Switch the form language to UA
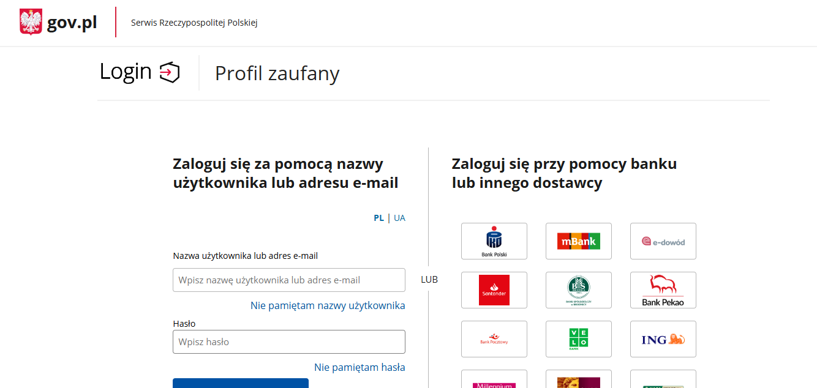This screenshot has height=388, width=817. tap(399, 217)
